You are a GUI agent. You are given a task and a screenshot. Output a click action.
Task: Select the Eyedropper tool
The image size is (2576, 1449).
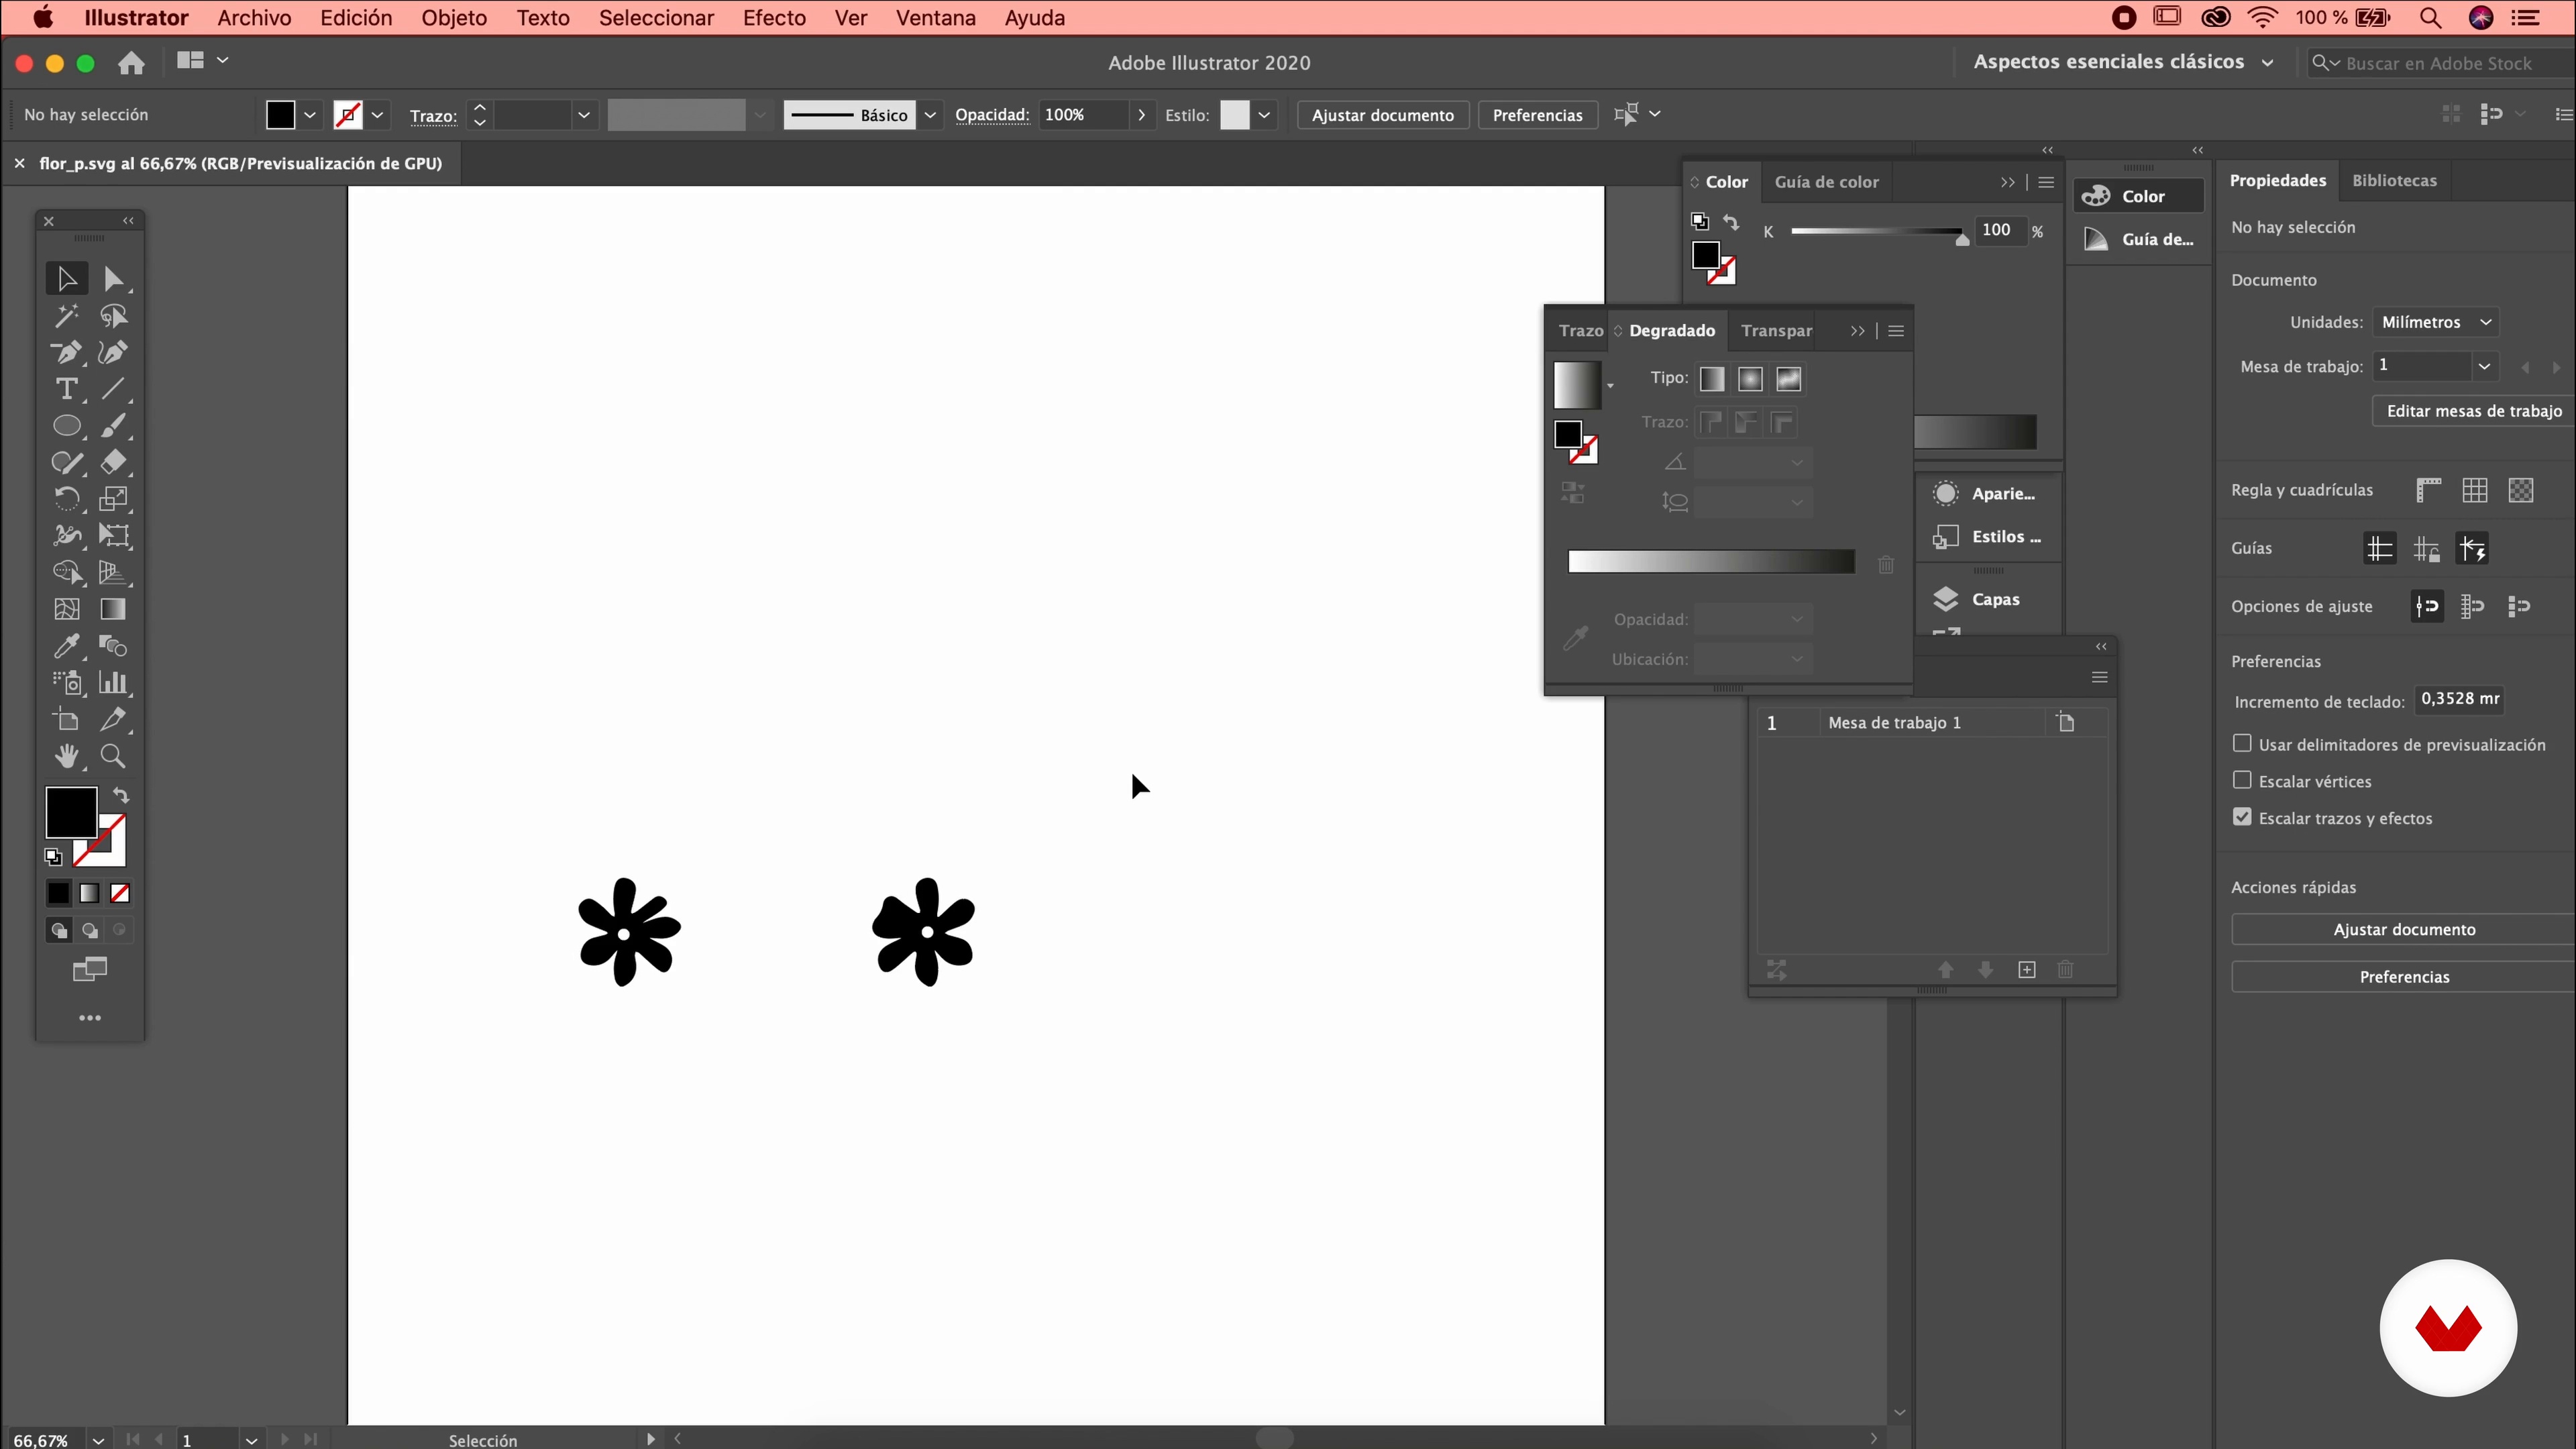click(x=66, y=646)
